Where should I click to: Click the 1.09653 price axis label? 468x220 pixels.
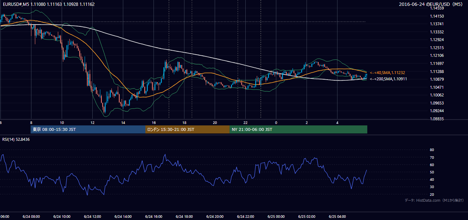438,103
